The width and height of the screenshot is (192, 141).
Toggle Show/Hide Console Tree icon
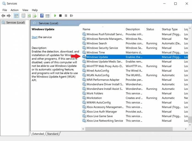coord(16,16)
